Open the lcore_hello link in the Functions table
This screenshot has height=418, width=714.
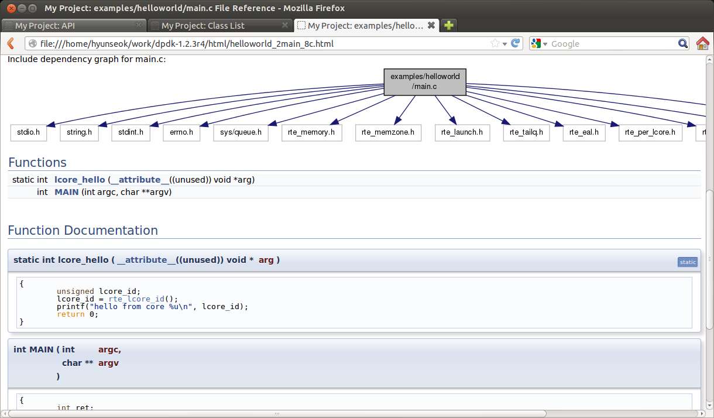coord(80,180)
